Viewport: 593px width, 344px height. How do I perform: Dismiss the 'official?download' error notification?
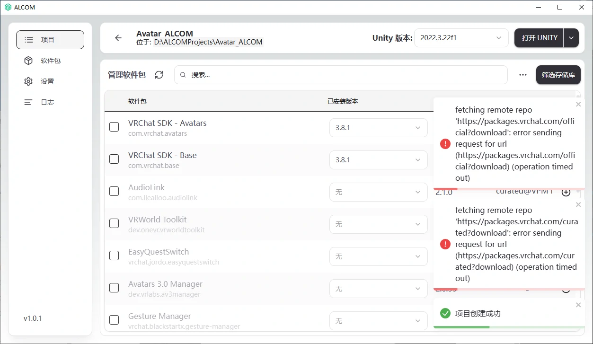click(578, 104)
